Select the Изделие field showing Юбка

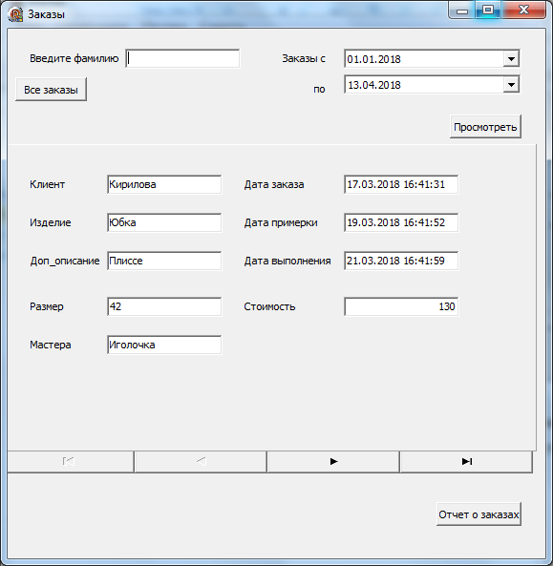(x=164, y=222)
